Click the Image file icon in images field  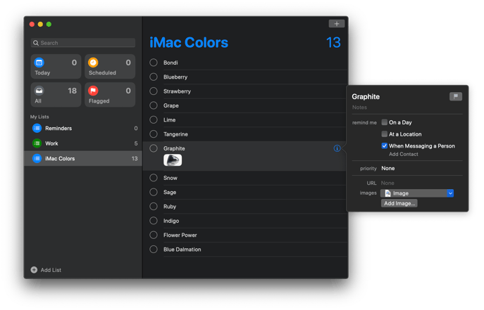(387, 193)
